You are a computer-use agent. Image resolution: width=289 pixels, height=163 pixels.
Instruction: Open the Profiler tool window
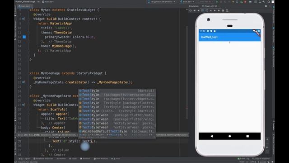[x=61, y=158]
